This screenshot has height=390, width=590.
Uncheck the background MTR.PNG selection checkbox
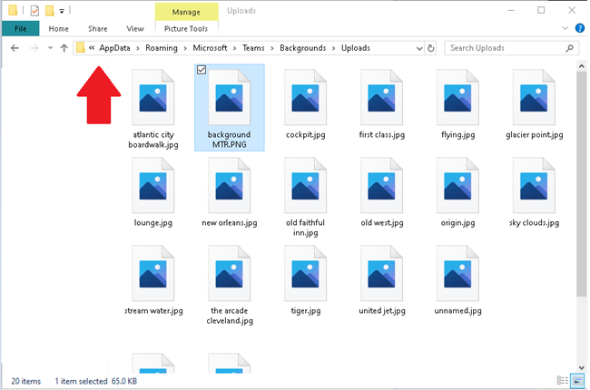[x=202, y=70]
